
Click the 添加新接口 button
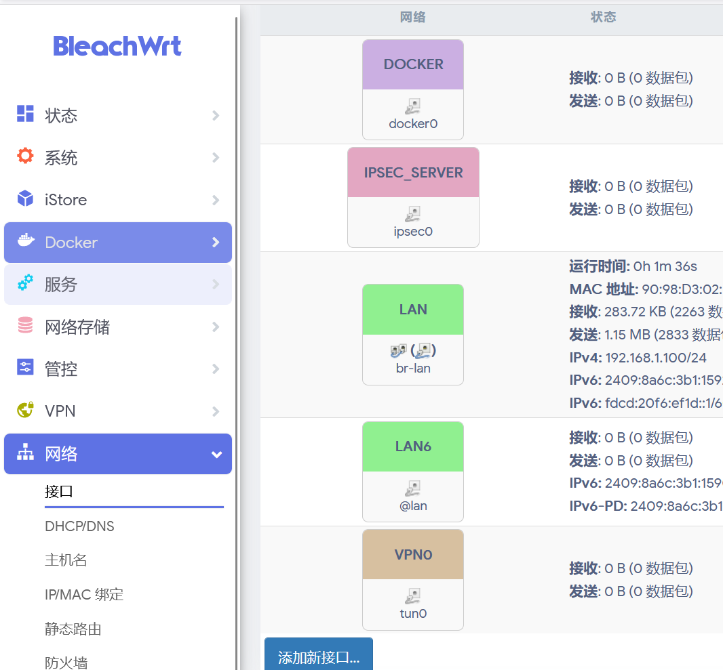point(318,656)
